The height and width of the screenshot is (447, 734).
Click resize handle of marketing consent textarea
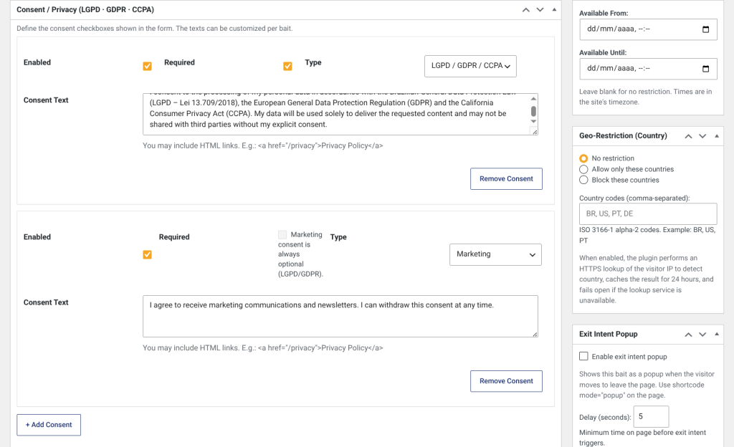point(535,334)
